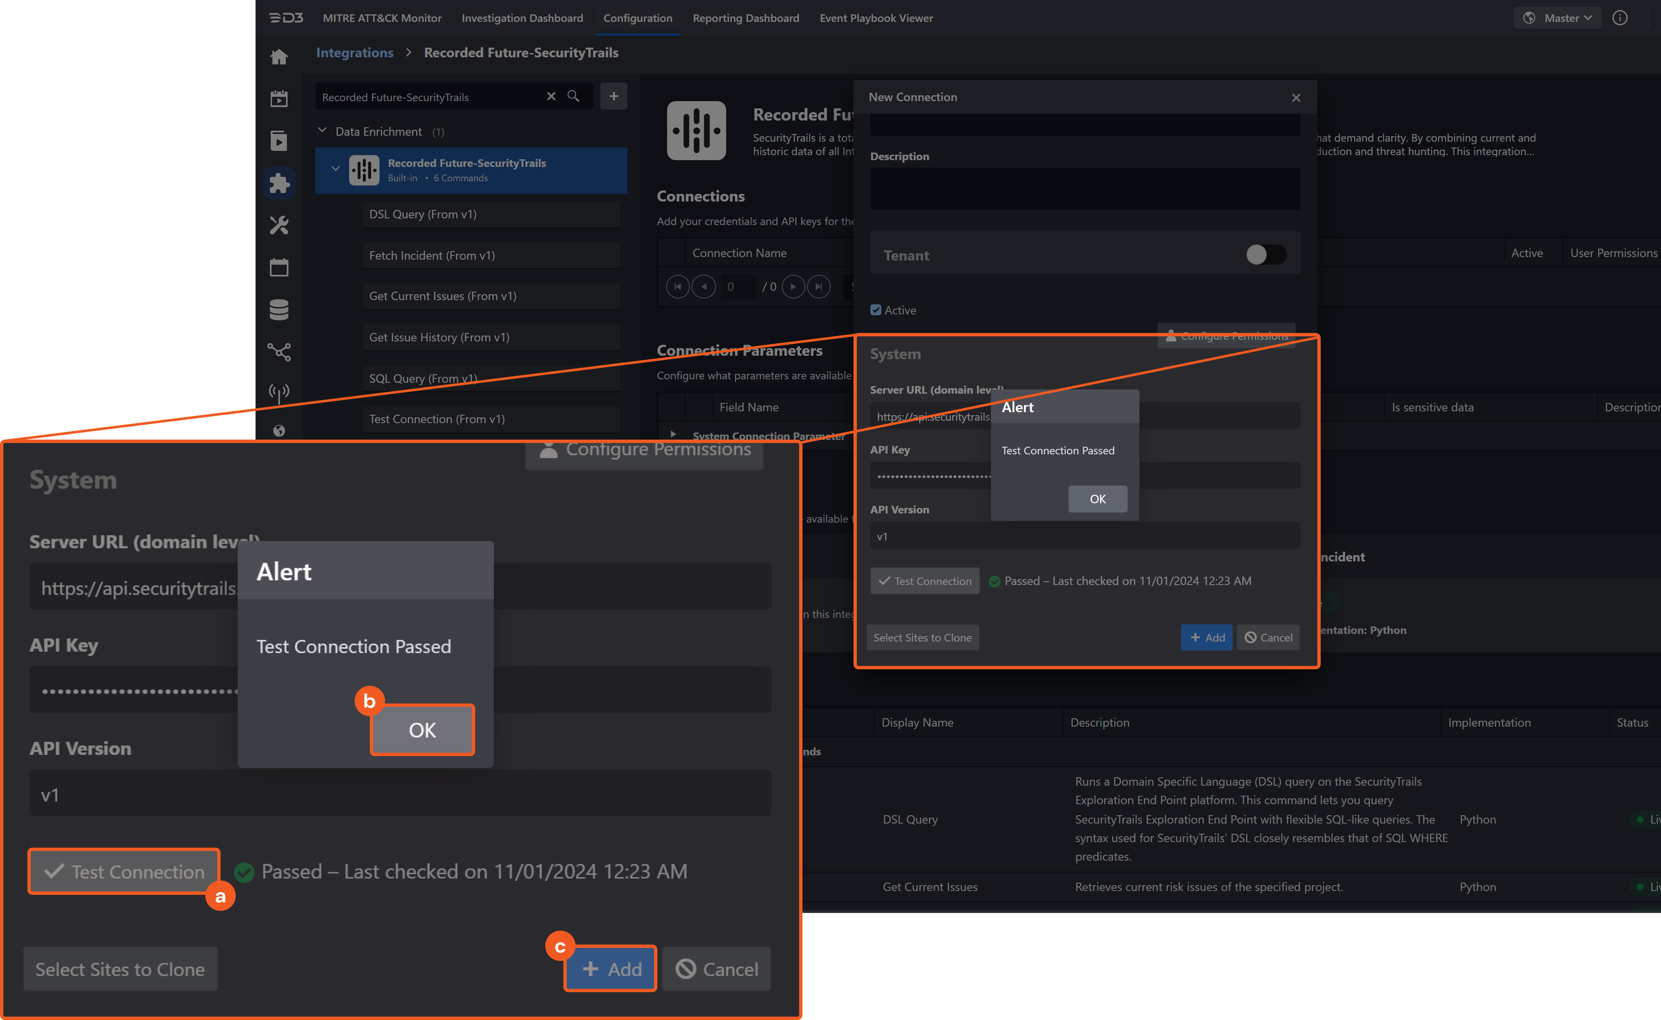Open the home icon in sidebar
1661x1020 pixels.
[279, 56]
